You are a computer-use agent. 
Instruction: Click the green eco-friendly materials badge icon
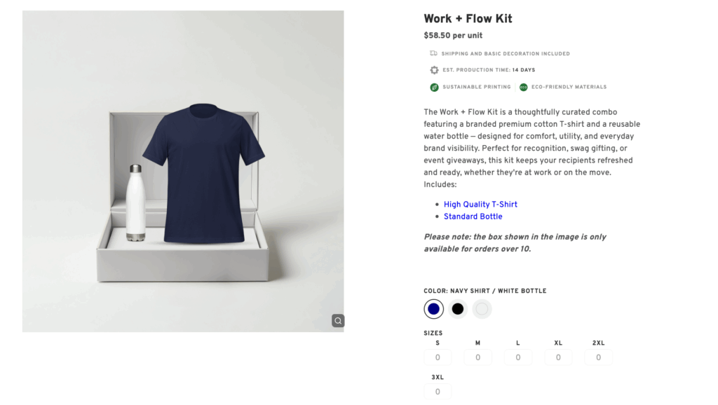(524, 87)
